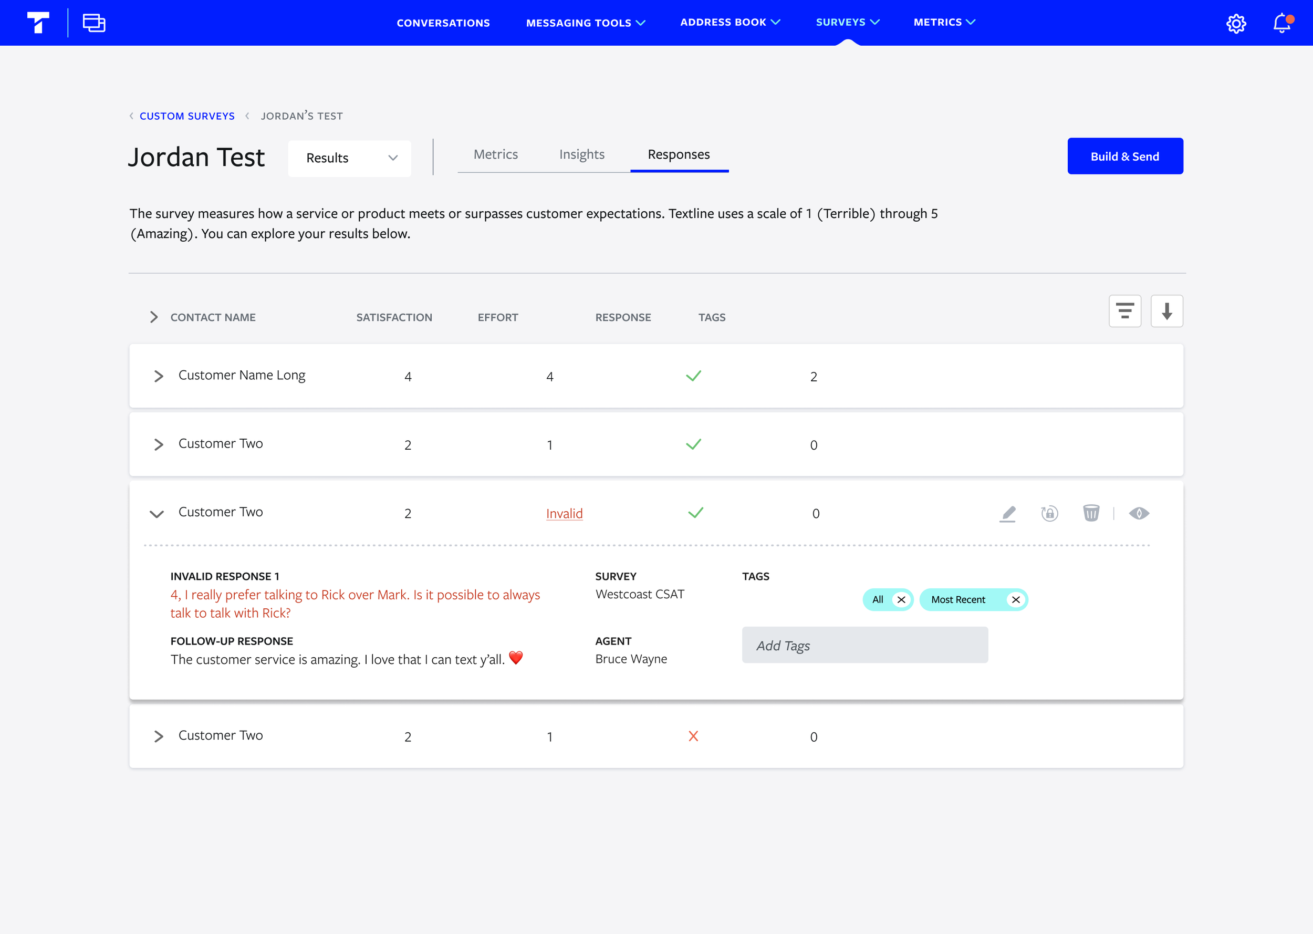Image resolution: width=1313 pixels, height=934 pixels.
Task: Remove the Most Recent tag chip
Action: pyautogui.click(x=1016, y=600)
